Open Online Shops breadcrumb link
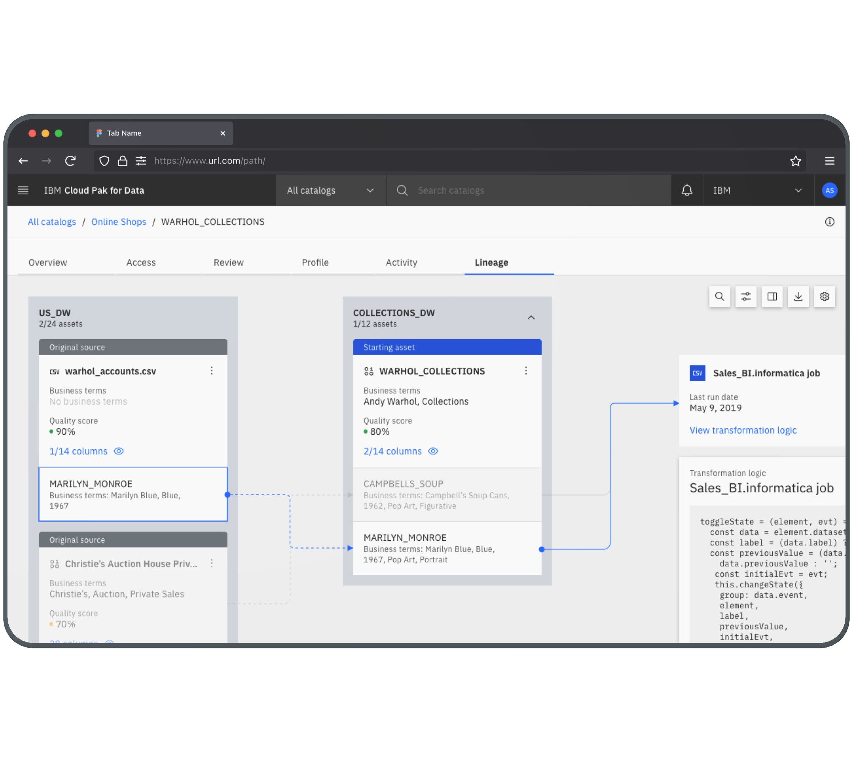Viewport: 853px width, 762px height. pyautogui.click(x=119, y=222)
